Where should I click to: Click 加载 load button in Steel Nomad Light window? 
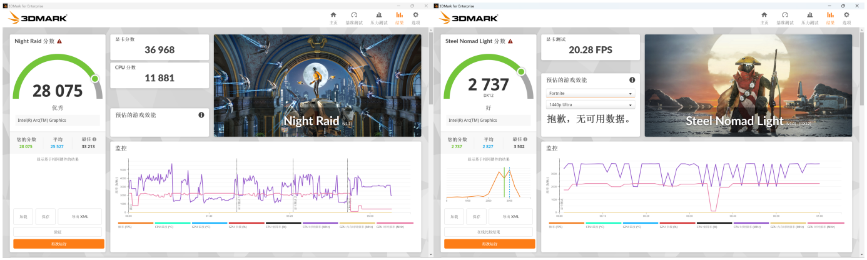click(x=454, y=216)
